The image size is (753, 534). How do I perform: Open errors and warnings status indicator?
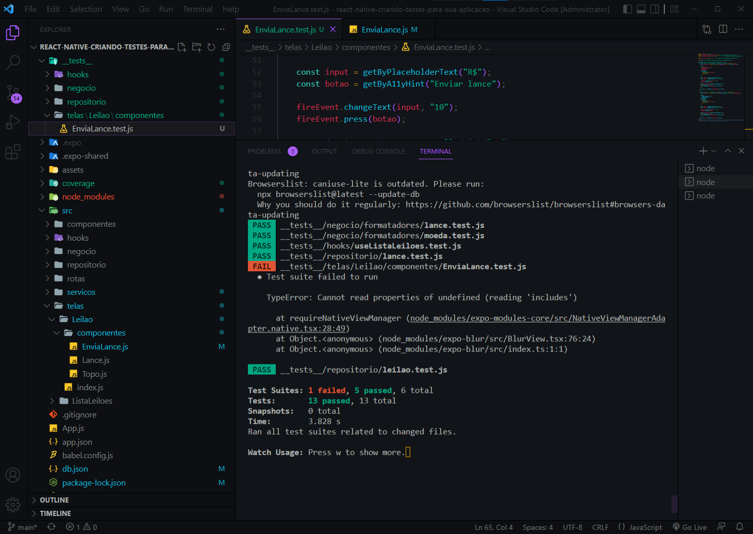81,527
